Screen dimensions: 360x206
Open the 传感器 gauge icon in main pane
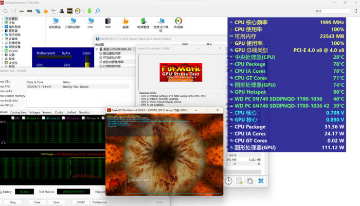[178, 23]
